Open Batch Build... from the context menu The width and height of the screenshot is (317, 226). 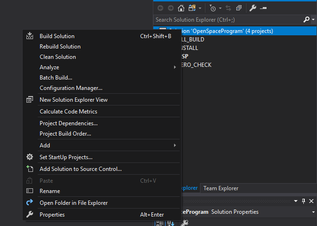click(x=102, y=78)
